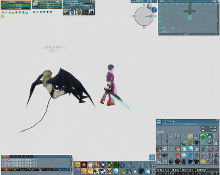Switch chat mode to TEAM
Screen dimensions: 220x175
coord(49,170)
